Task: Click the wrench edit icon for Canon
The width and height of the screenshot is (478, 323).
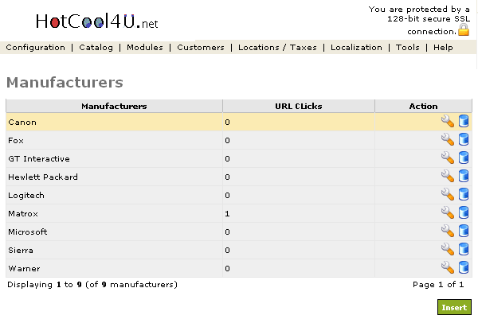Action: tap(448, 122)
